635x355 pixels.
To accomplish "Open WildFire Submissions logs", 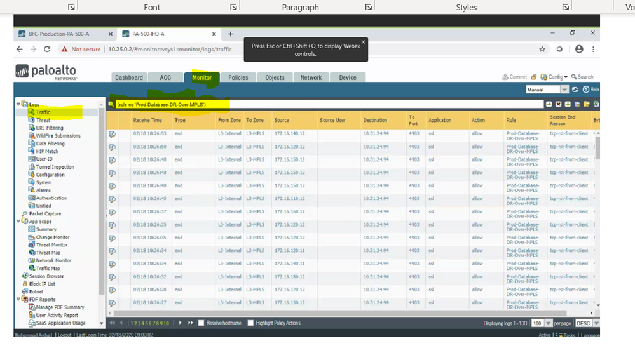I will coord(58,136).
